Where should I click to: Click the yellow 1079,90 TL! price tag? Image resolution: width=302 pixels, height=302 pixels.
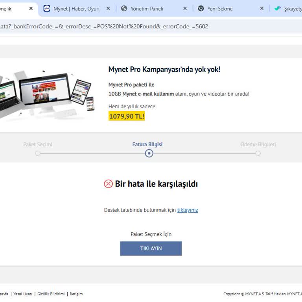[127, 116]
